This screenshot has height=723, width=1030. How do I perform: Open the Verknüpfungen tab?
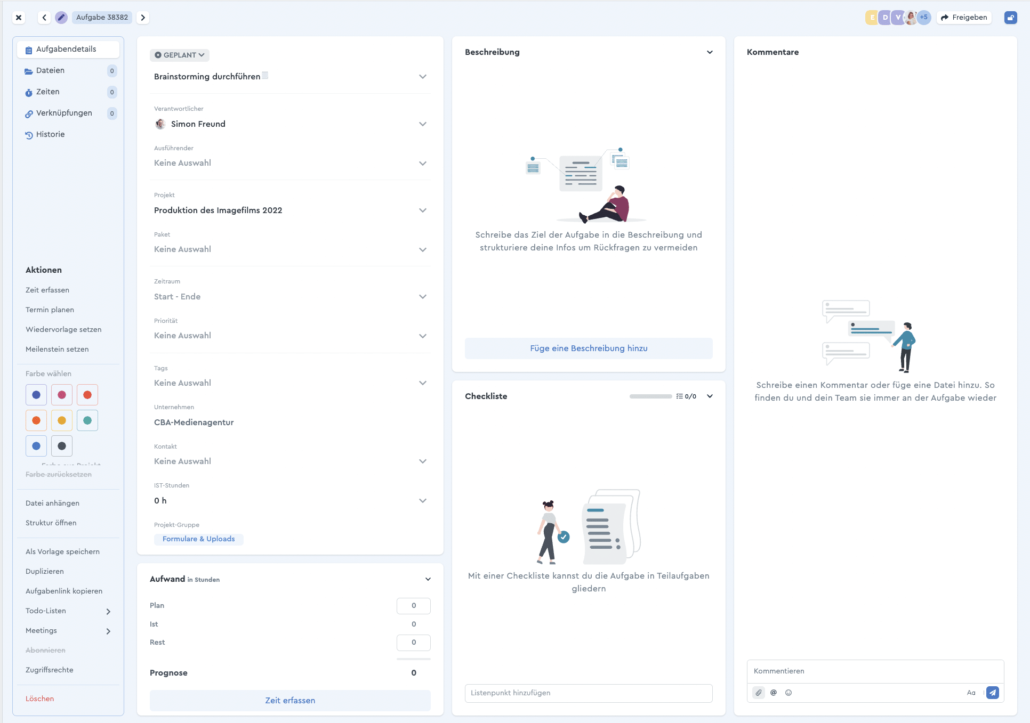[x=68, y=113]
